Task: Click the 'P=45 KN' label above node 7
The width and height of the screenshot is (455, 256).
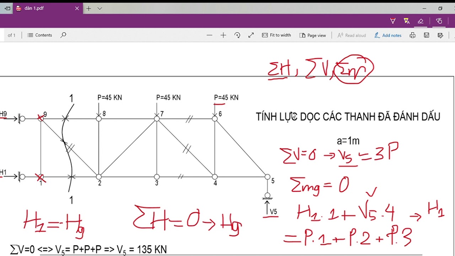Action: [168, 97]
